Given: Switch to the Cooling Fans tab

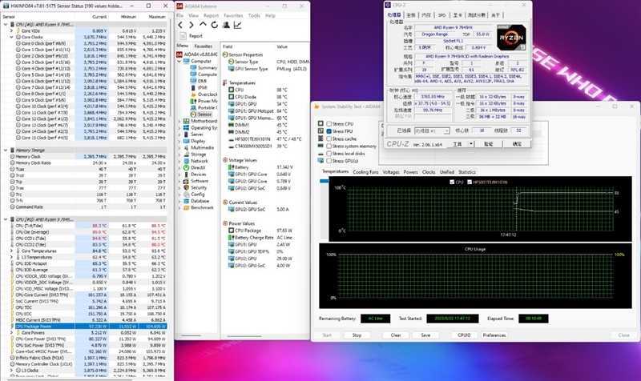Looking at the screenshot, I should 365,172.
